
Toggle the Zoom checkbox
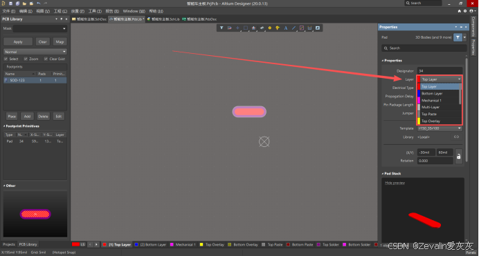coord(26,59)
